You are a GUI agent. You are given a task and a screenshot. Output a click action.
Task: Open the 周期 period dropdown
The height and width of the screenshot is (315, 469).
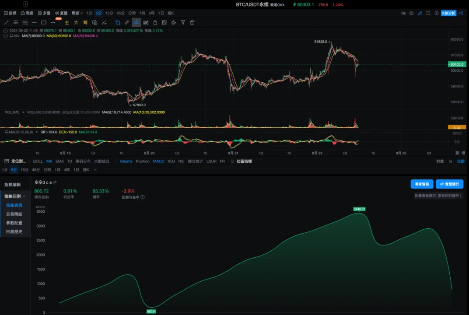[x=77, y=14]
